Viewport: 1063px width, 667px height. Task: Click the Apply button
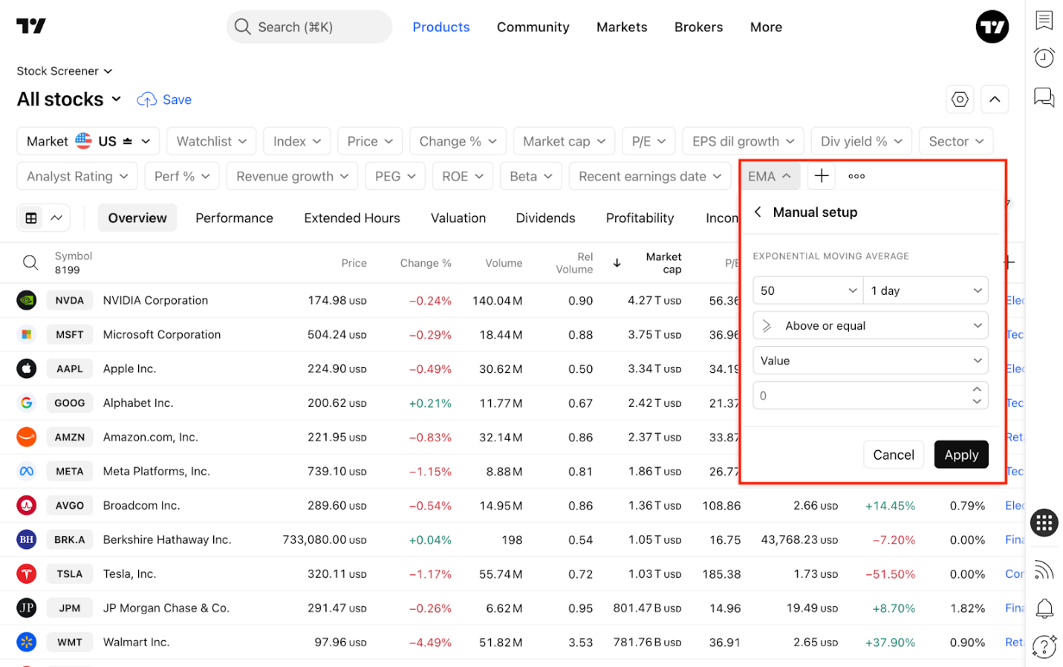(x=961, y=455)
